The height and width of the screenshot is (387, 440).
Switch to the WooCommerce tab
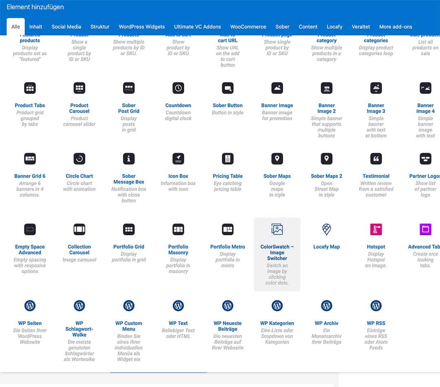tap(248, 27)
